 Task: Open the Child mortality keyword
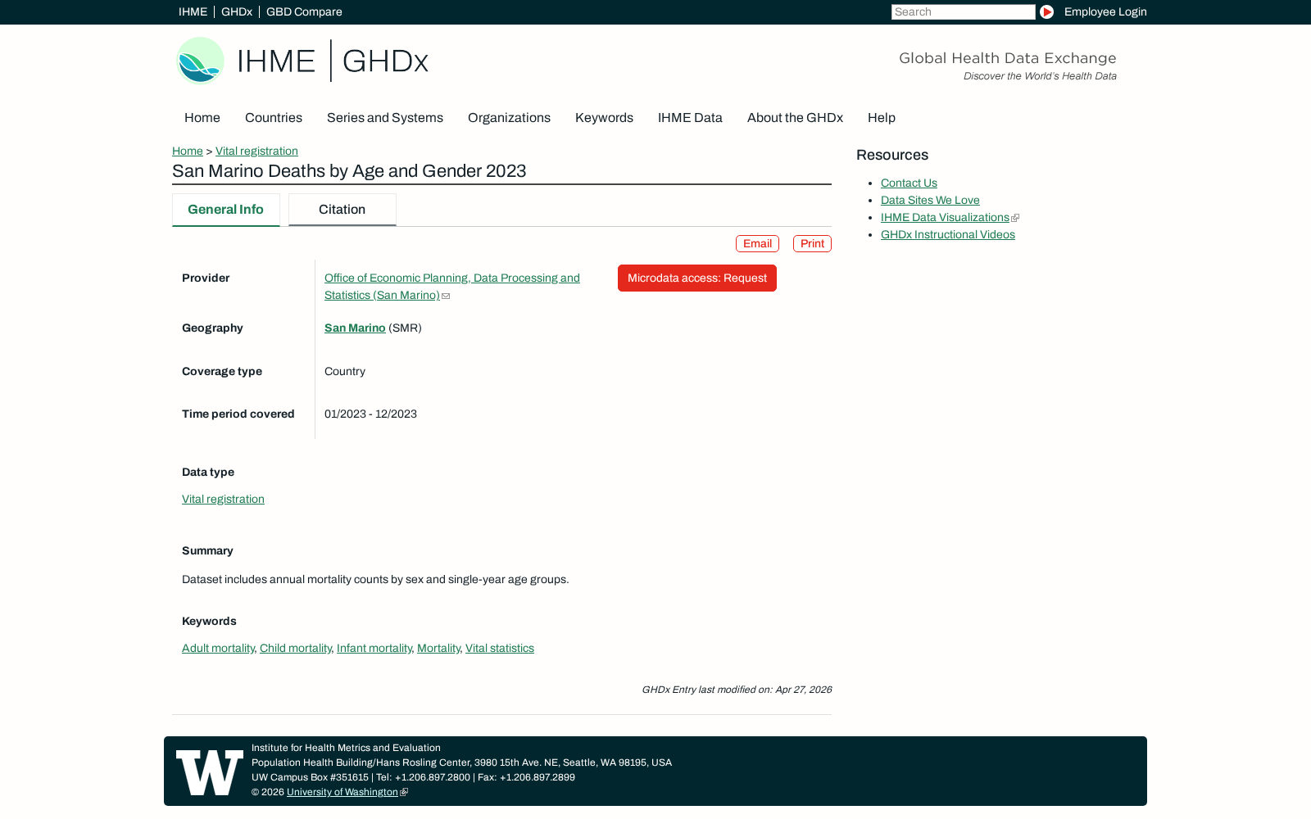(x=296, y=648)
